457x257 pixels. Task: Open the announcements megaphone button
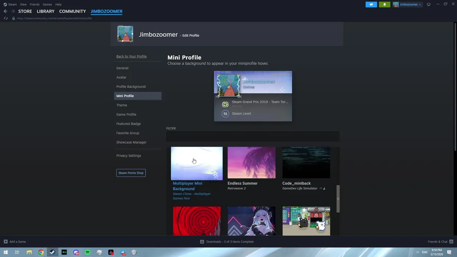point(371,4)
